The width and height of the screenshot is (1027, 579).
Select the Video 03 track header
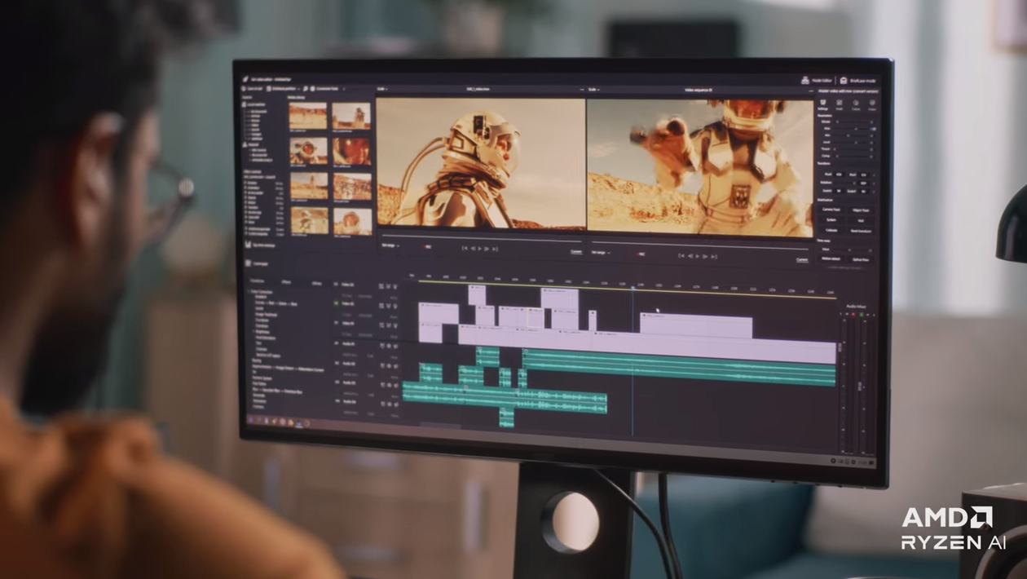pyautogui.click(x=348, y=285)
